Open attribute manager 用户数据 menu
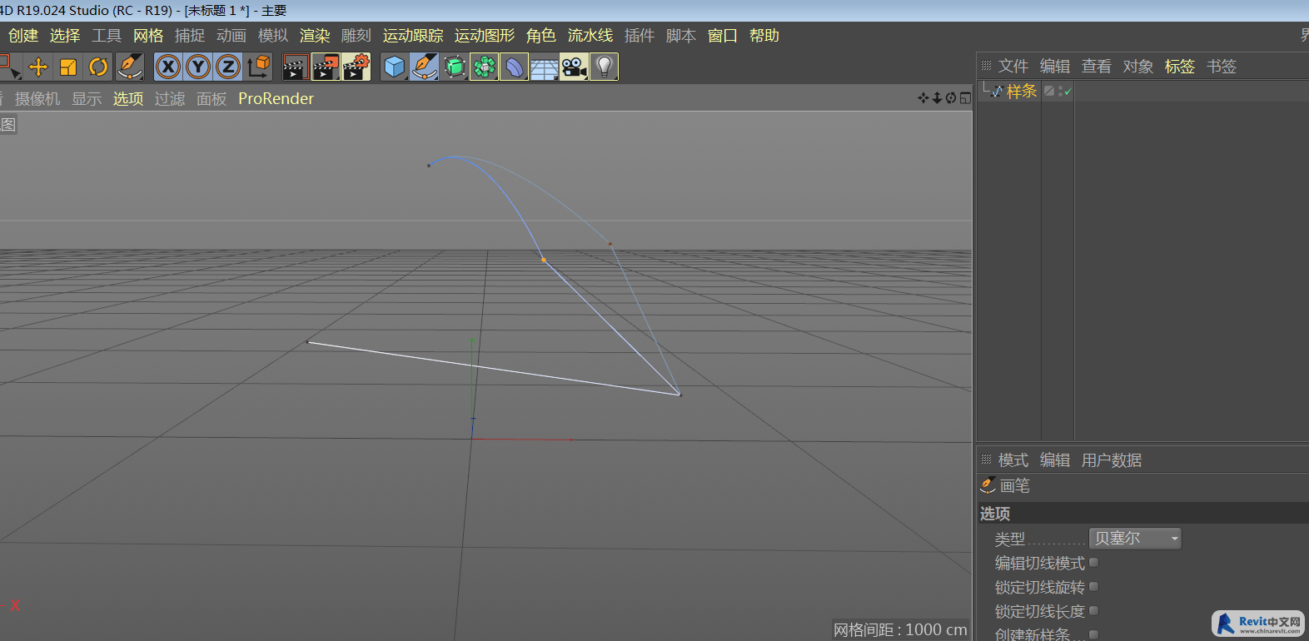1309x641 pixels. pyautogui.click(x=1112, y=460)
